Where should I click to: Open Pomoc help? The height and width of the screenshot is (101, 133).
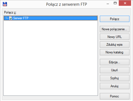(x=115, y=96)
